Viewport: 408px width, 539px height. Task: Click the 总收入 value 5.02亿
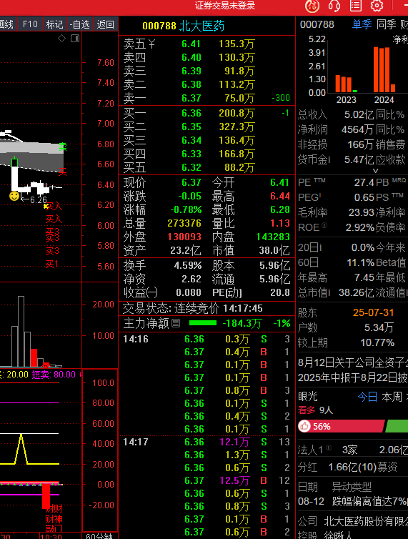[x=359, y=114]
